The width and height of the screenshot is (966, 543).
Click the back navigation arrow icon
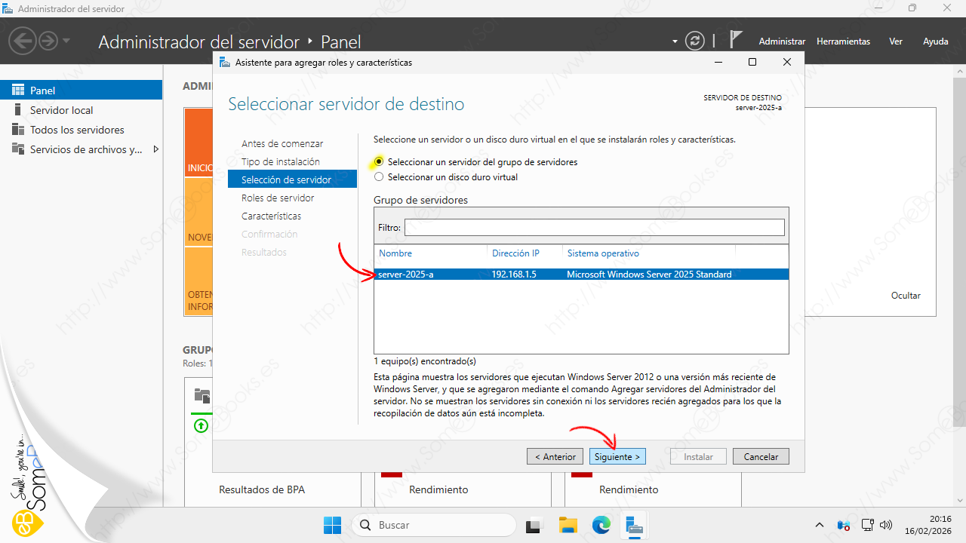pyautogui.click(x=23, y=41)
